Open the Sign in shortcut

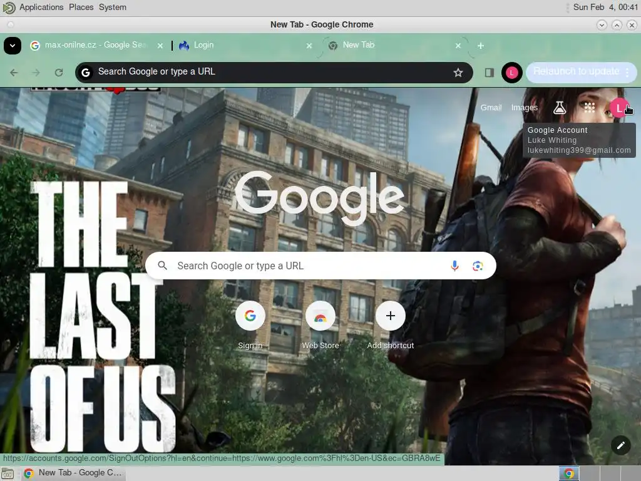[x=250, y=326]
